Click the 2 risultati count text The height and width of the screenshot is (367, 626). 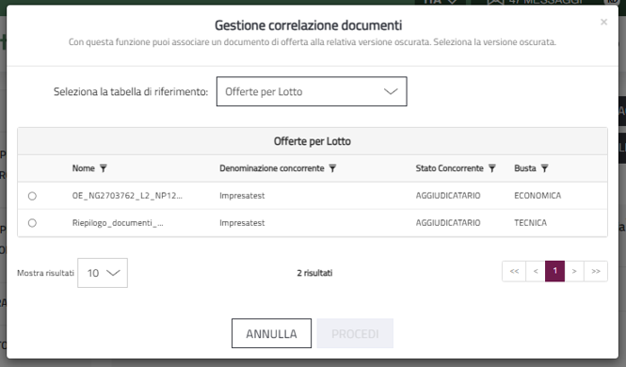[314, 273]
